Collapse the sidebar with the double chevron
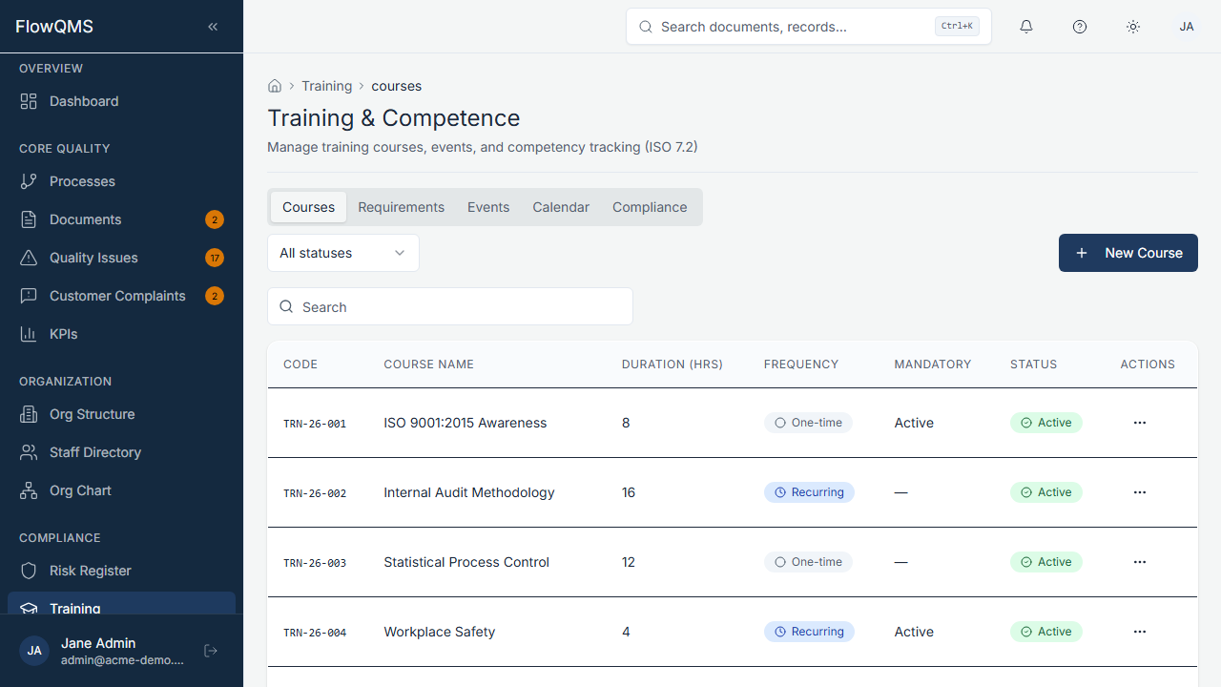The width and height of the screenshot is (1221, 687). pos(213,26)
